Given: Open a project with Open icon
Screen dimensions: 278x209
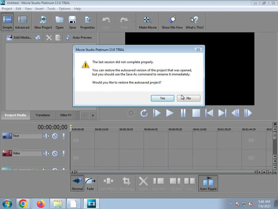Looking at the screenshot, I should coord(59,22).
